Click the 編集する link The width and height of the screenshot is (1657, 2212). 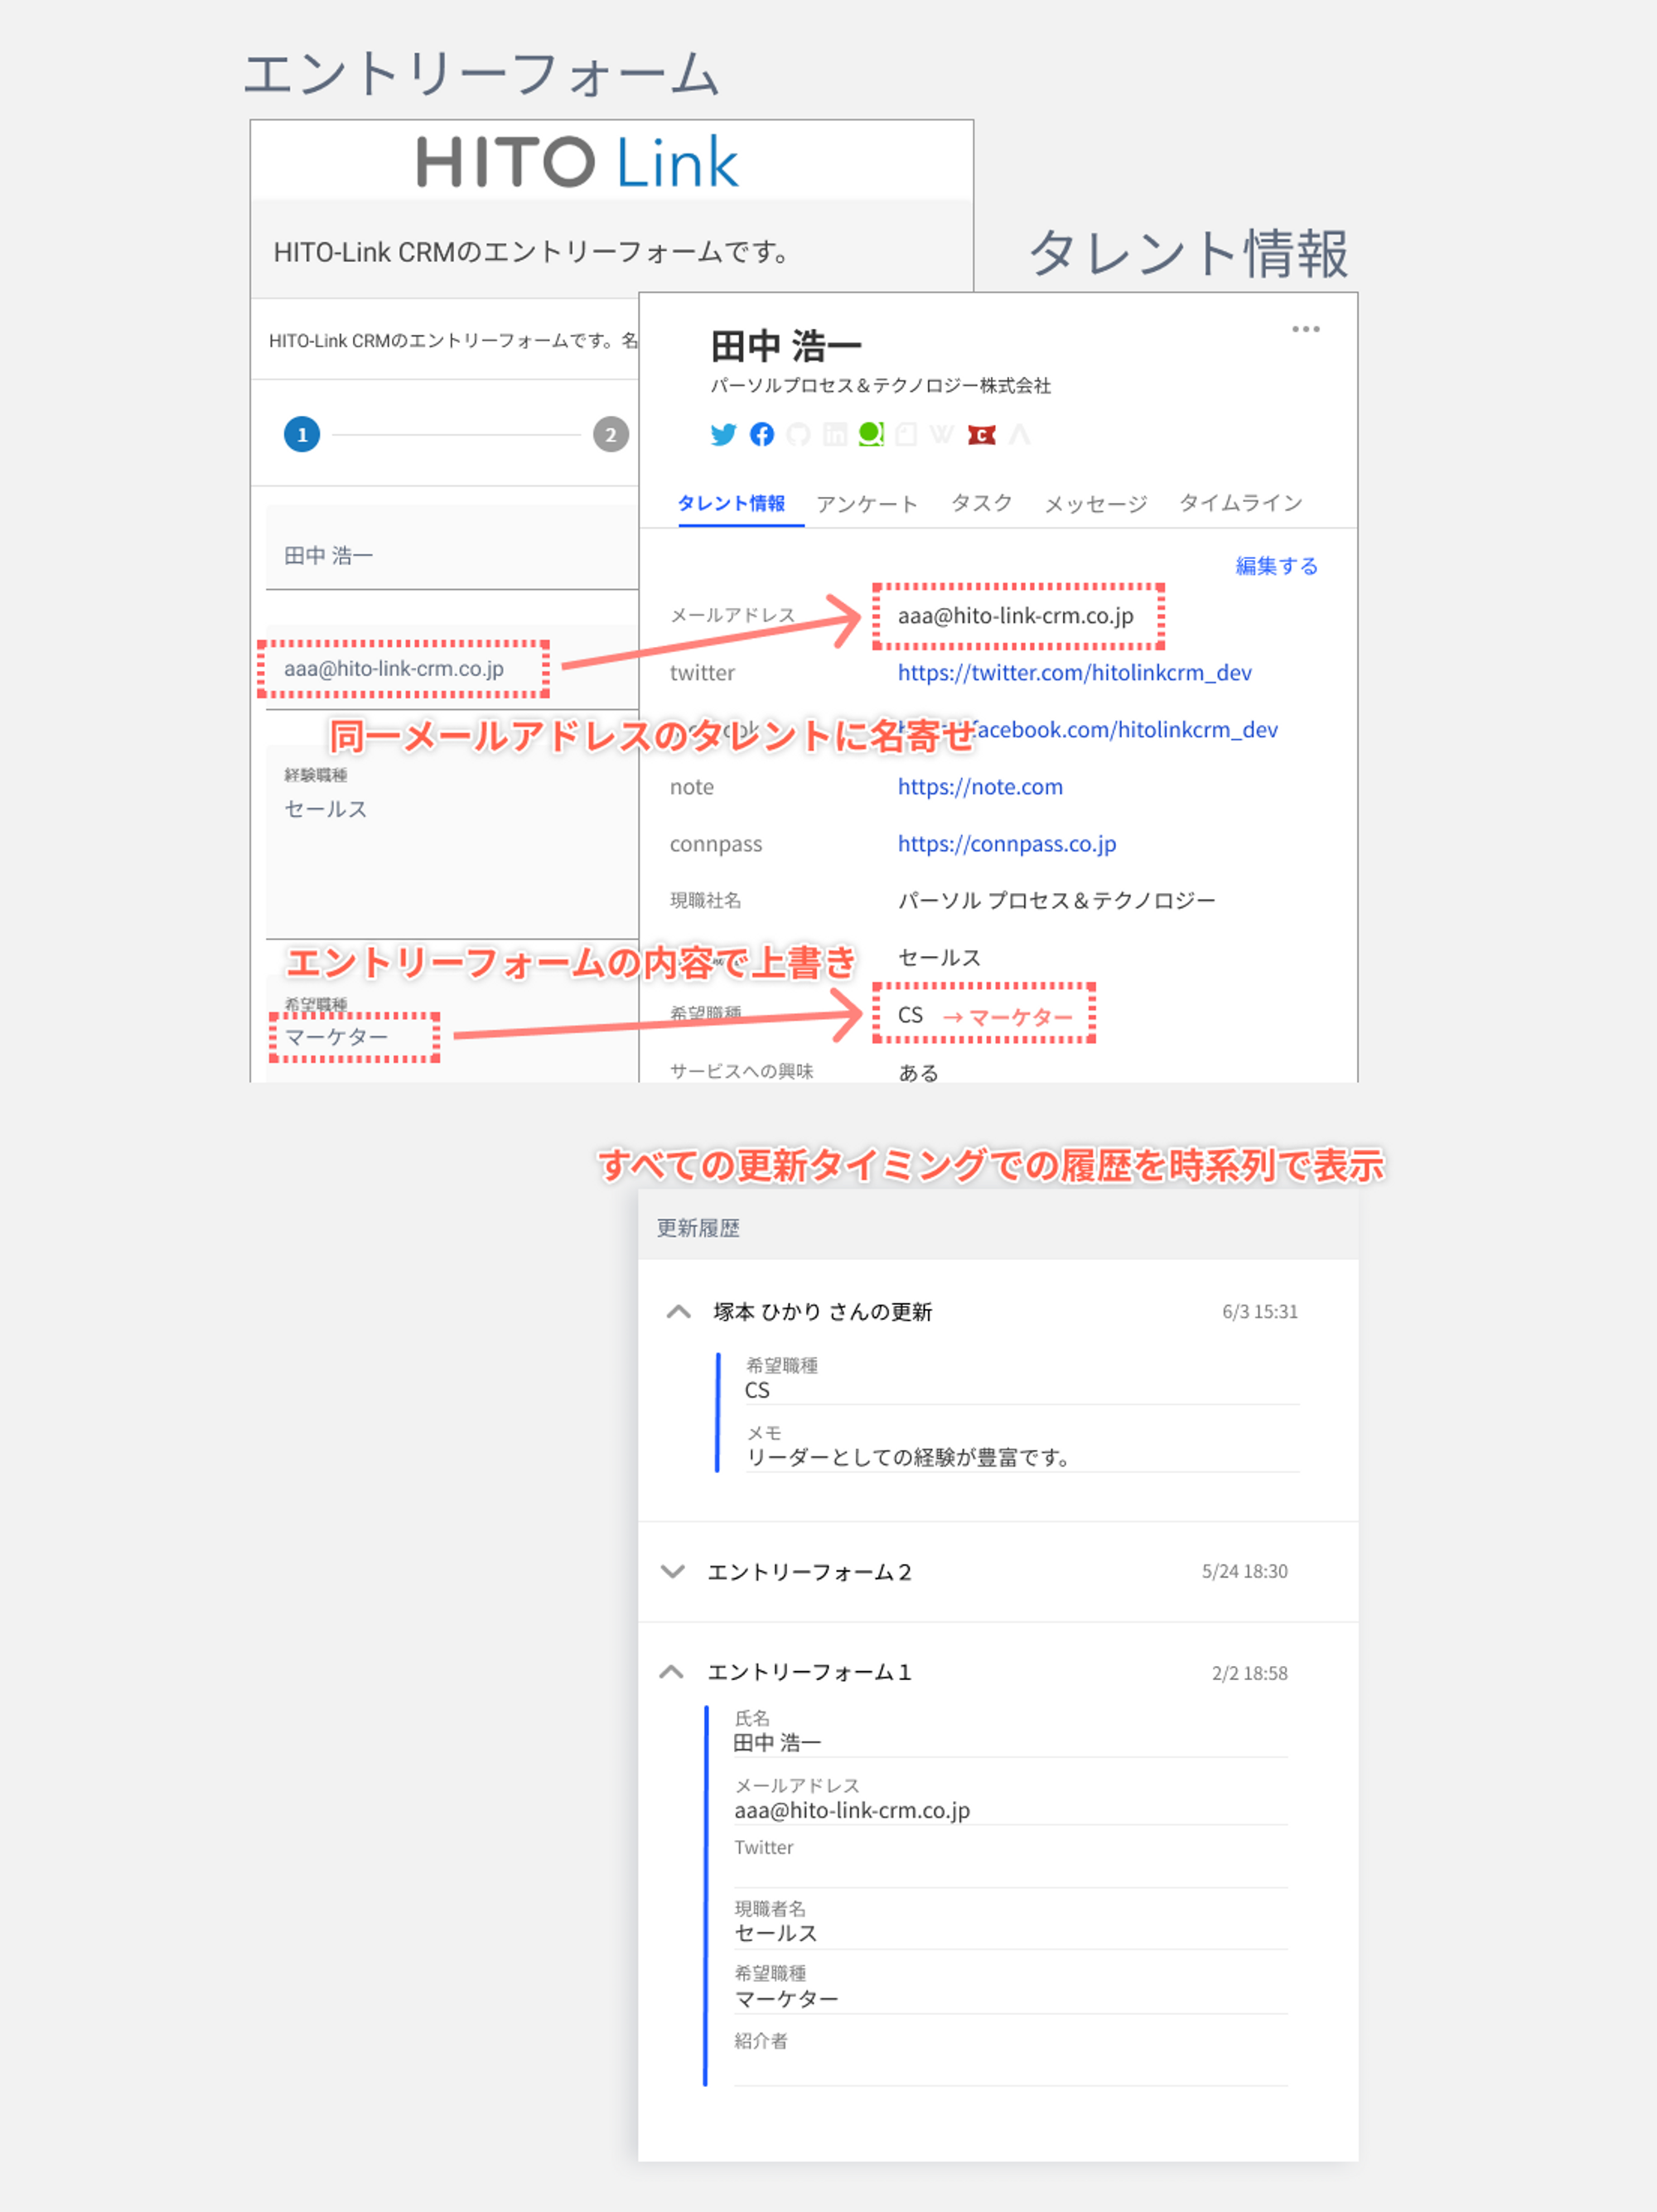(1276, 566)
